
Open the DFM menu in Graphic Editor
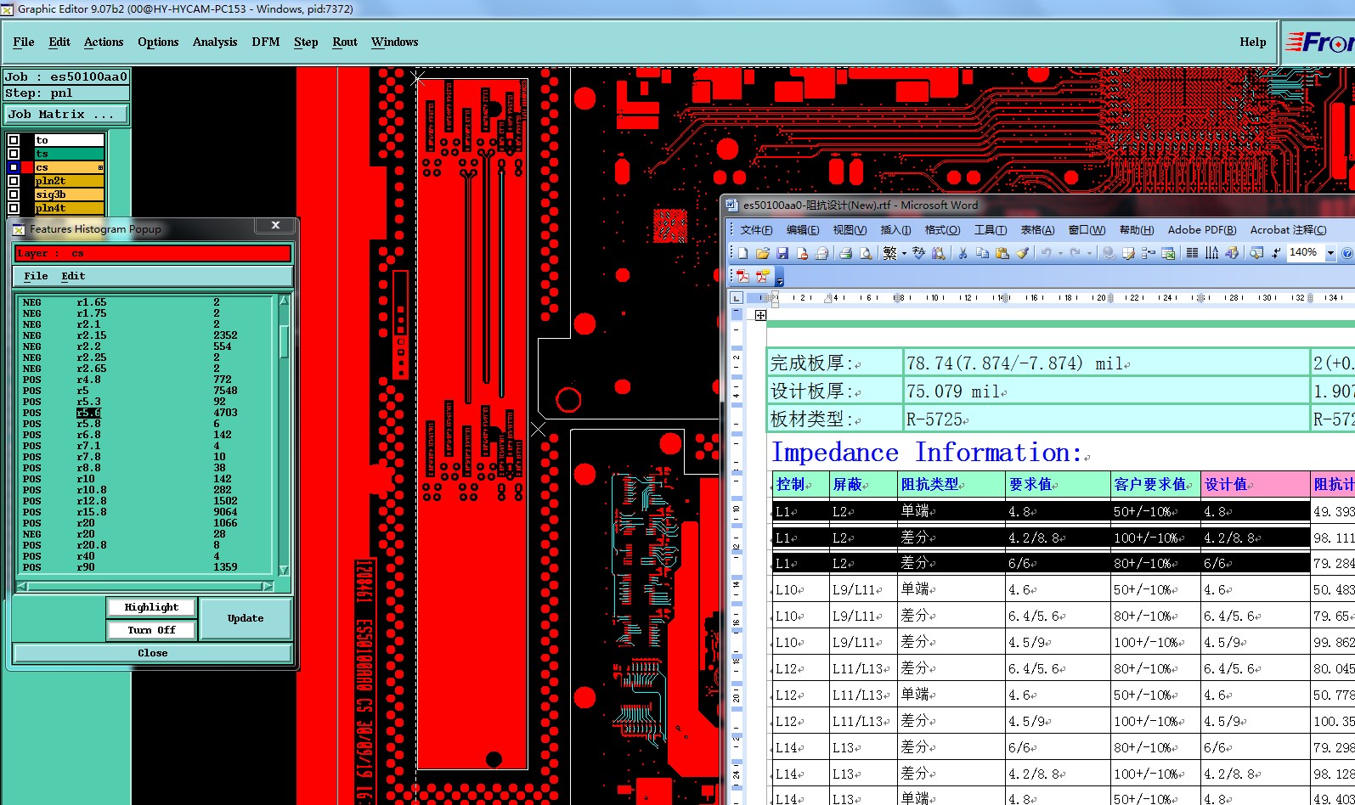[x=266, y=42]
